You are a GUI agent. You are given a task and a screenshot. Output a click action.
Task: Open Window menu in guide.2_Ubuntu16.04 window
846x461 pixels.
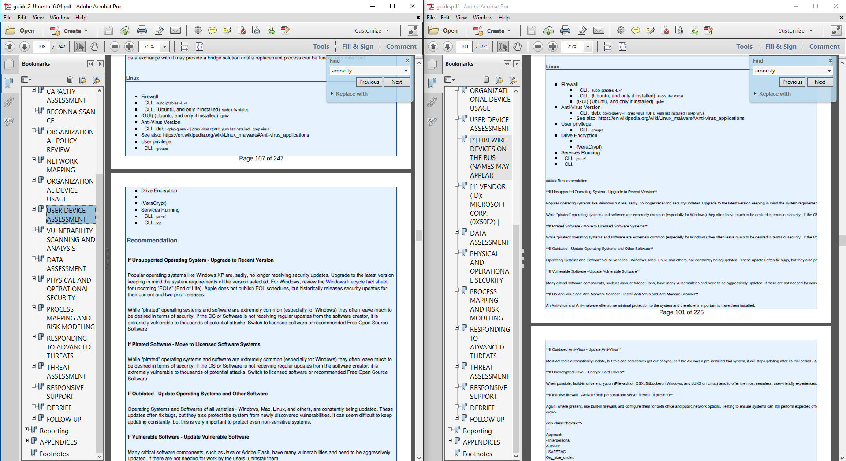(60, 18)
